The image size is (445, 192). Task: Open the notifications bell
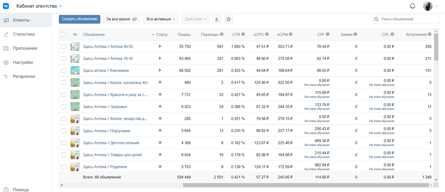[412, 6]
